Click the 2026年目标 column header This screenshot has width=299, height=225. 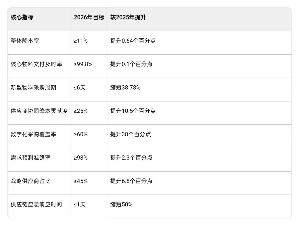coord(89,17)
